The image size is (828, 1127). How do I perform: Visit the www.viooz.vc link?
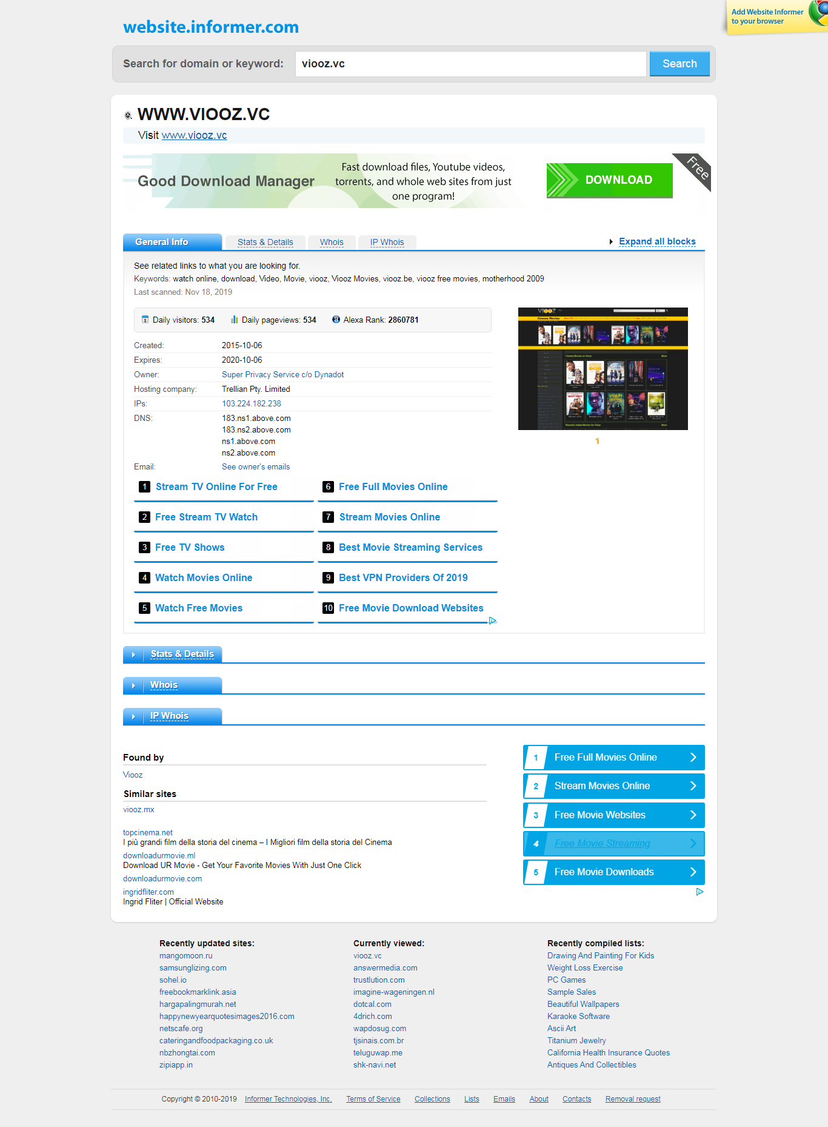[194, 135]
